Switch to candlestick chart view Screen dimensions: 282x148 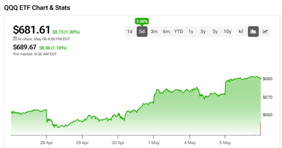(x=241, y=31)
